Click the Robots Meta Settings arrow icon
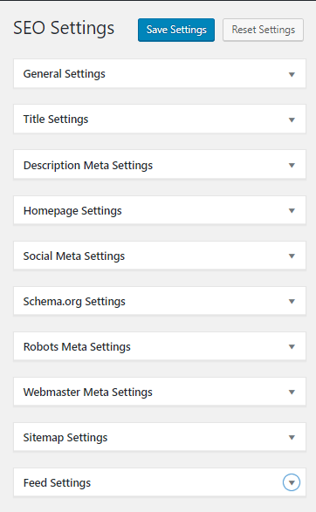The width and height of the screenshot is (316, 512). pos(292,347)
